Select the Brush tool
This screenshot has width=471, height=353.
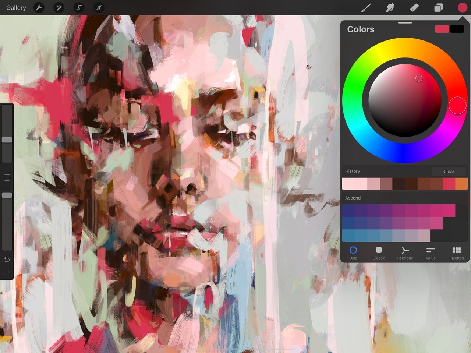click(366, 8)
